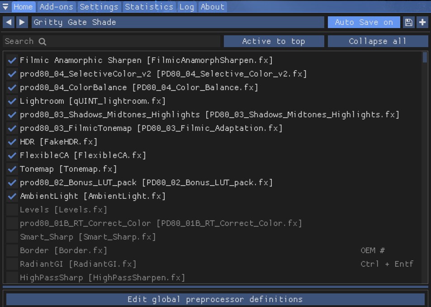431x307 pixels.
Task: Click the effects list vertical scrollbar
Action: [x=425, y=167]
